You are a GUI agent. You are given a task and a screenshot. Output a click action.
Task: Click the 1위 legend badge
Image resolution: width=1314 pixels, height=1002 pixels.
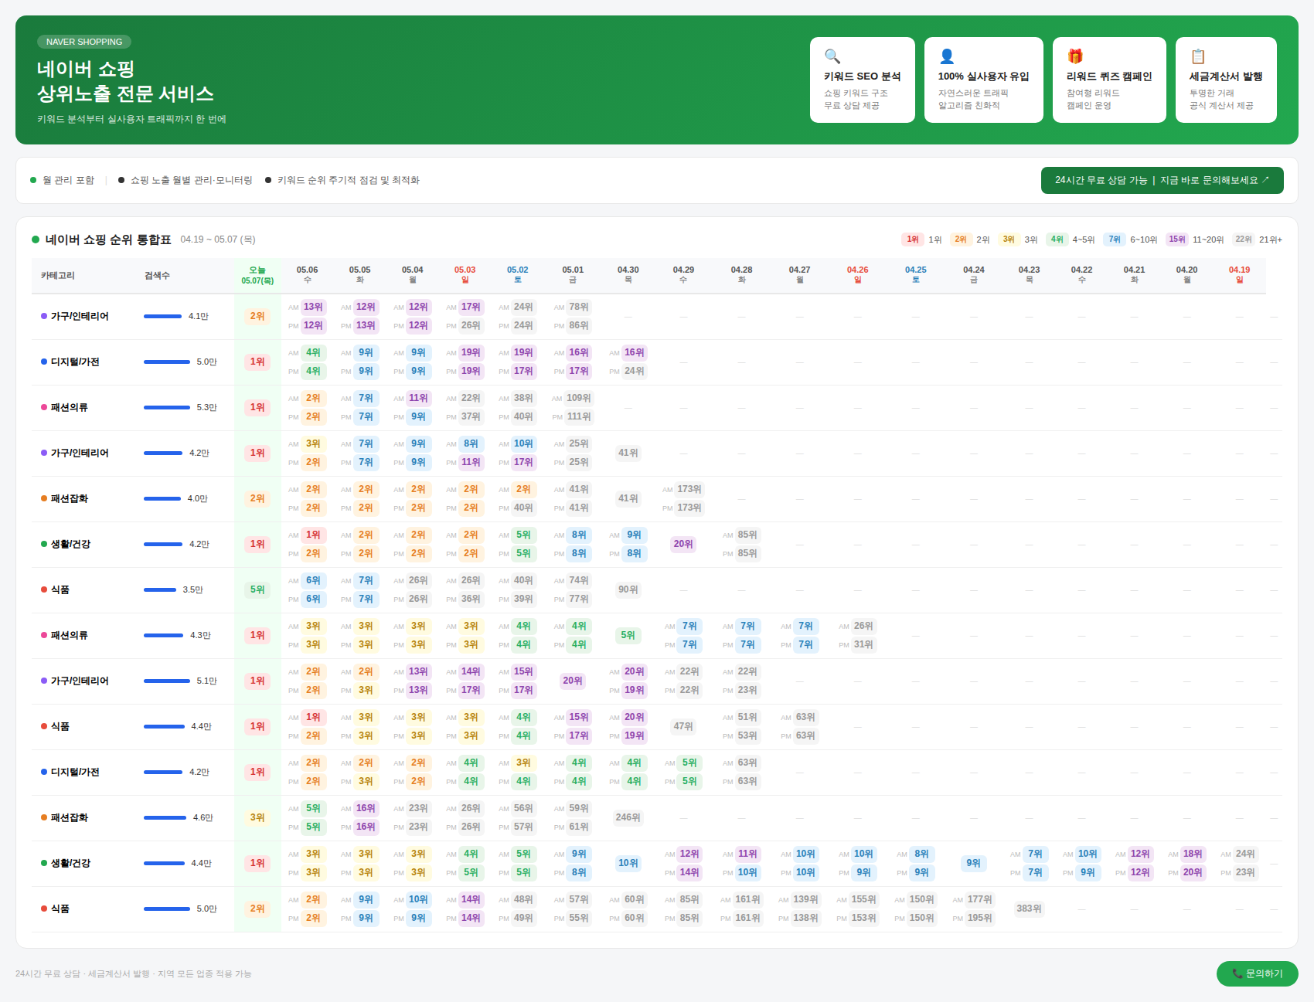tap(913, 239)
